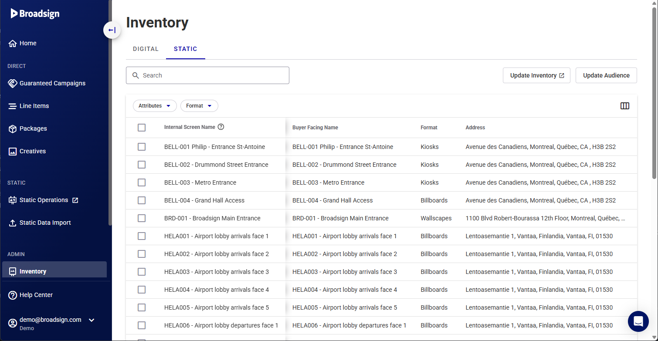Click the Creatives image icon

click(x=13, y=151)
